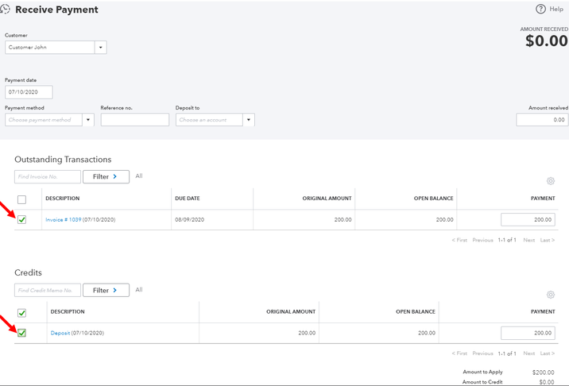Toggle select-all checkbox in Outstanding Transactions header

[22, 199]
